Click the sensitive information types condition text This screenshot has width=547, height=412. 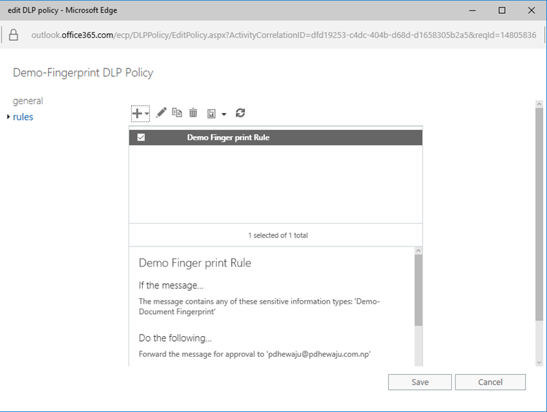coord(259,306)
